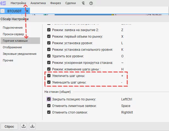Toggle 'ускоренная прокрутка стакана' checkbox
This screenshot has width=169, height=131.
(49, 62)
